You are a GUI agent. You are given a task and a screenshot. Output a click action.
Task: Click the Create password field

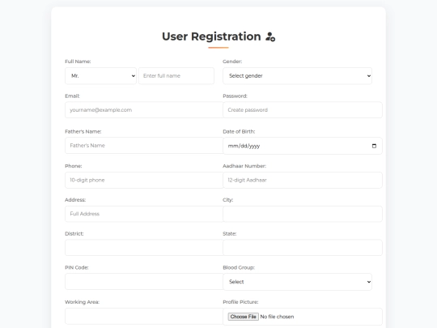tap(303, 110)
